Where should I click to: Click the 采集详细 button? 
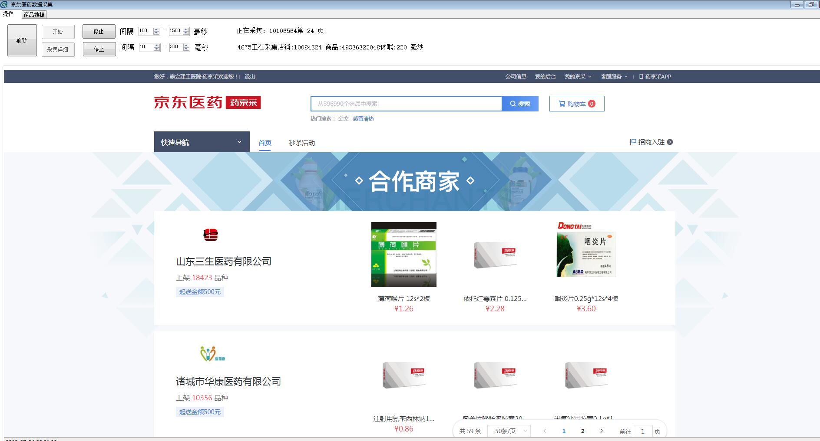58,49
